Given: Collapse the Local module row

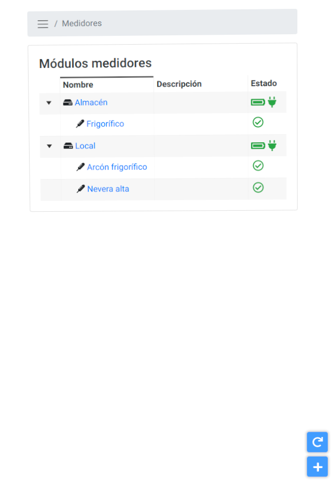Looking at the screenshot, I should pyautogui.click(x=49, y=146).
